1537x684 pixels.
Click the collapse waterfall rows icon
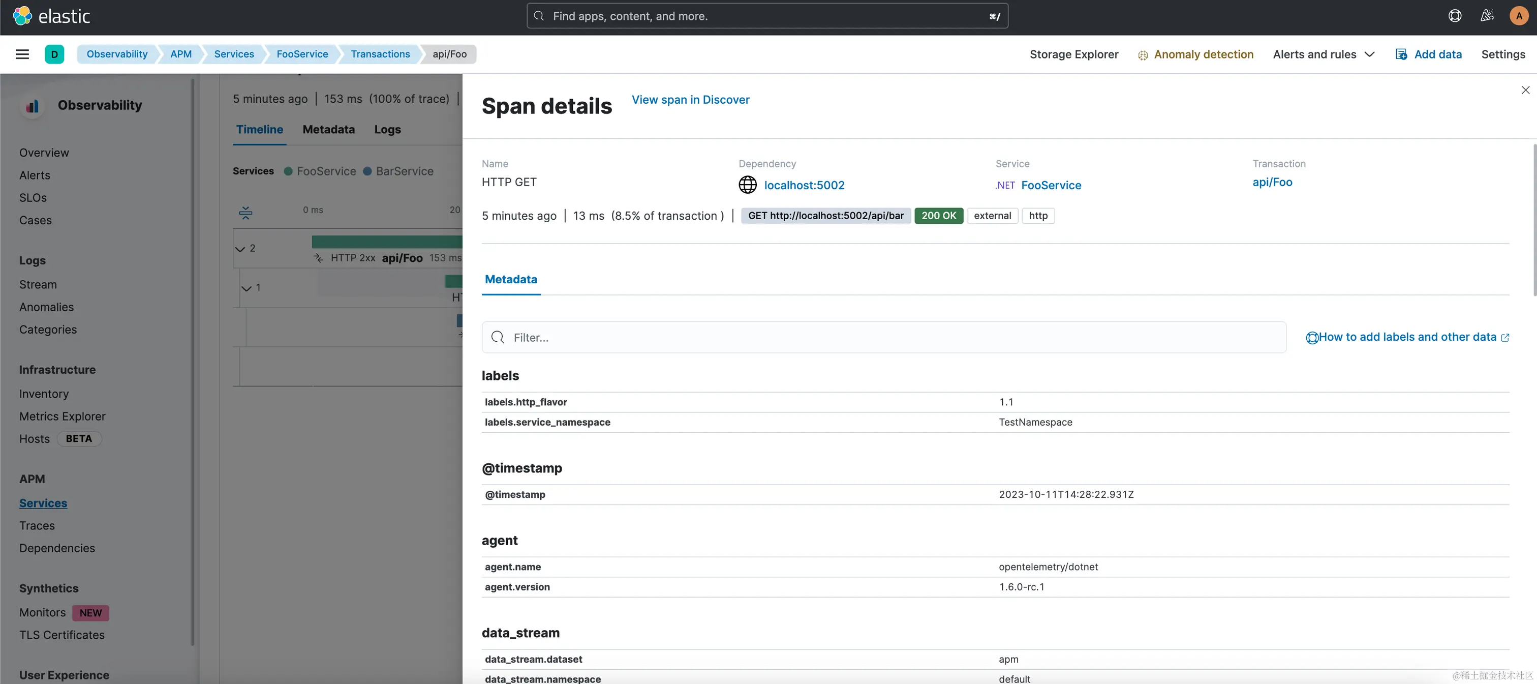point(246,212)
